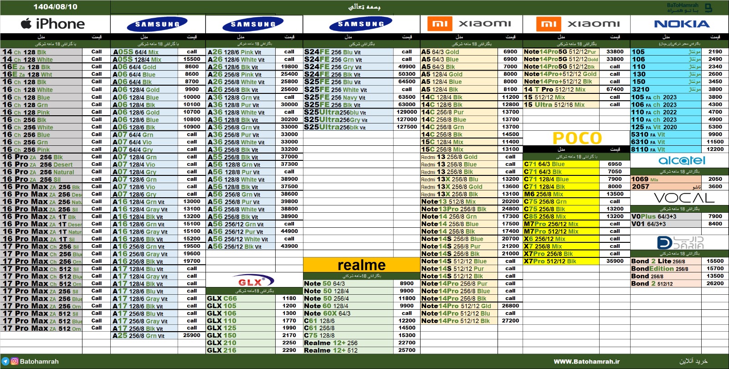Select the A25 256/8 Grn Vit row

[139, 335]
